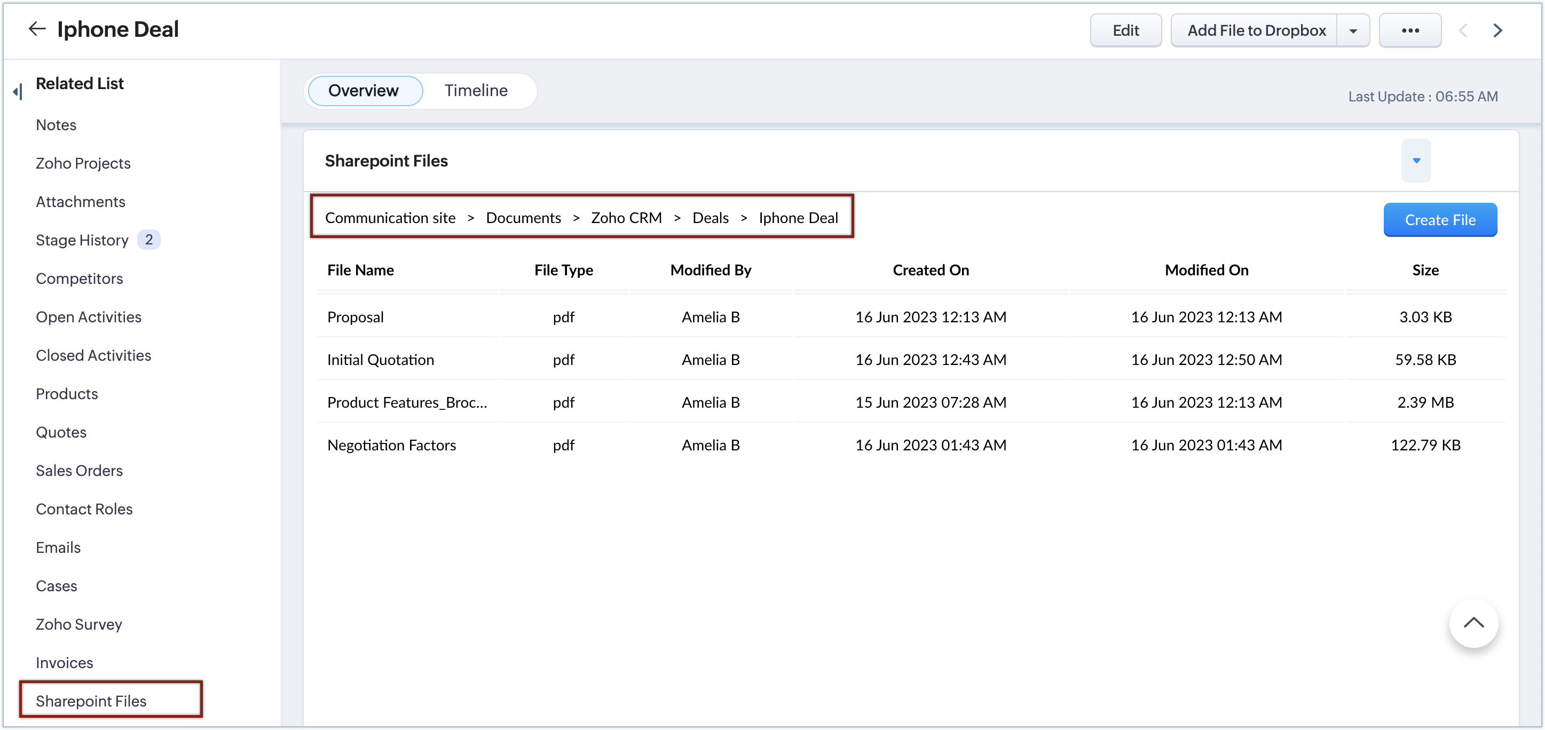Sort by Modified On column header

click(1206, 271)
